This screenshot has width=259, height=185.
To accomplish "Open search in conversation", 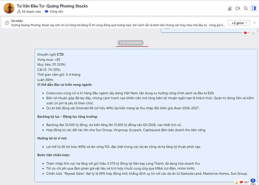I will click(x=246, y=8).
